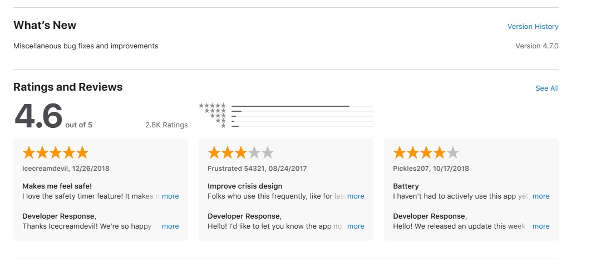This screenshot has height=267, width=611.
Task: Click the 5-star row icon in ratings histogram
Action: pos(212,106)
